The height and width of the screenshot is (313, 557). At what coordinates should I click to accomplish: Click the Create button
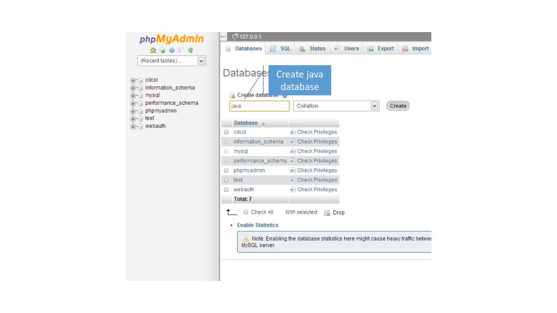click(x=398, y=106)
